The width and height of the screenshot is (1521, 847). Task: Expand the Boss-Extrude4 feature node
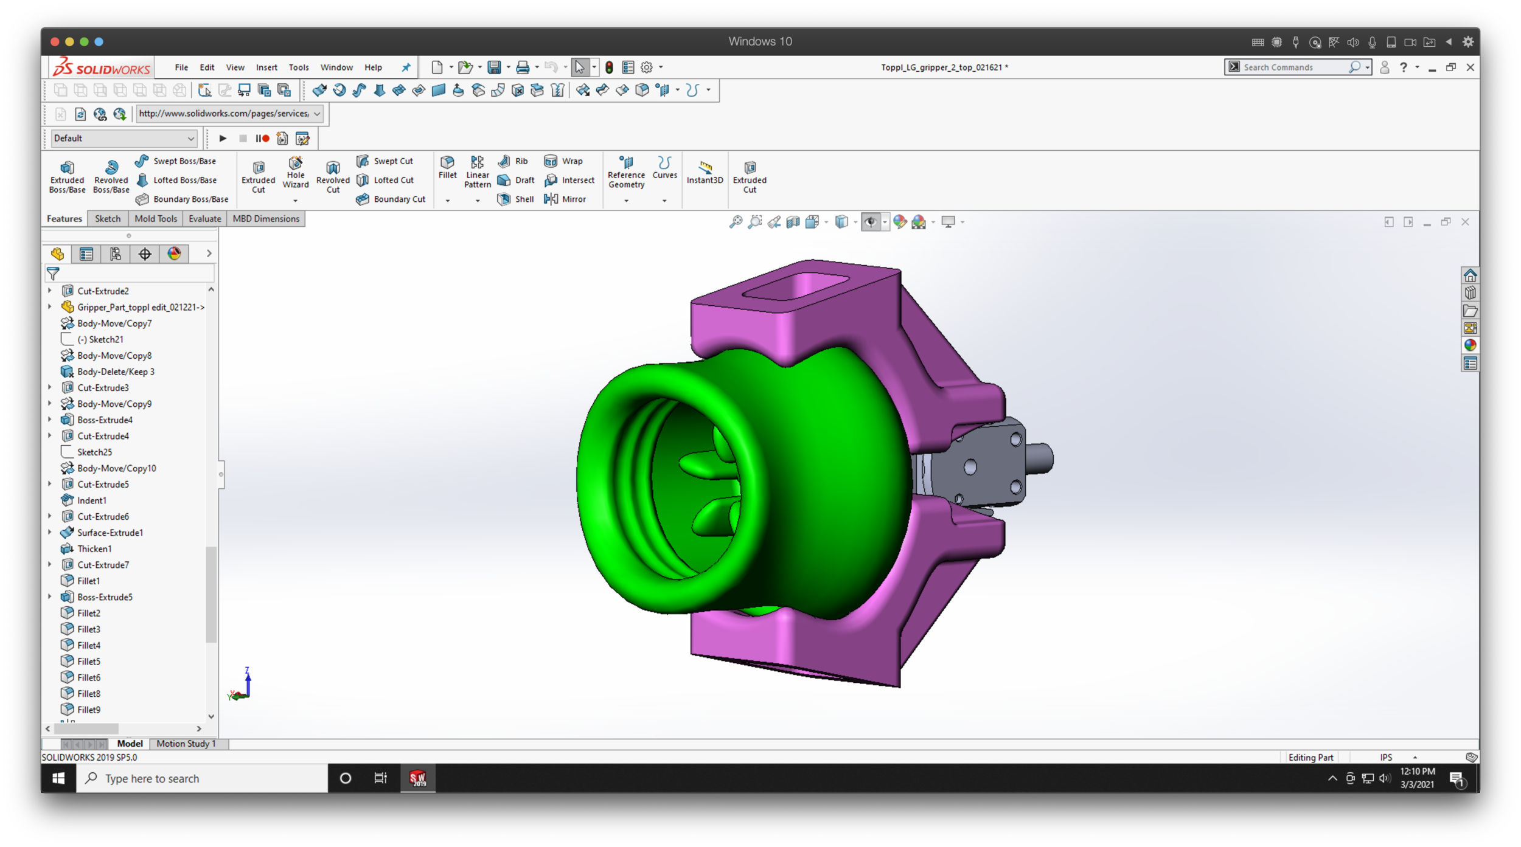click(50, 420)
